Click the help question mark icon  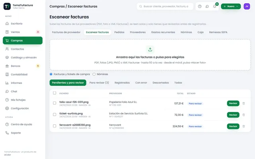[200, 6]
